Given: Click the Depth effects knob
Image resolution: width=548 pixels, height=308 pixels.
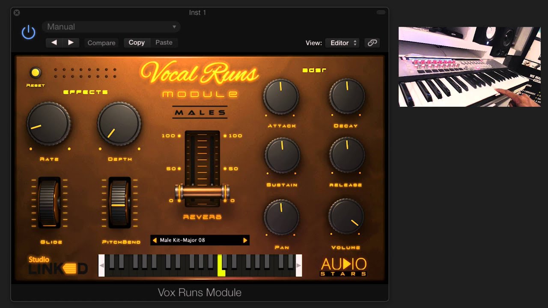Looking at the screenshot, I should tap(119, 123).
